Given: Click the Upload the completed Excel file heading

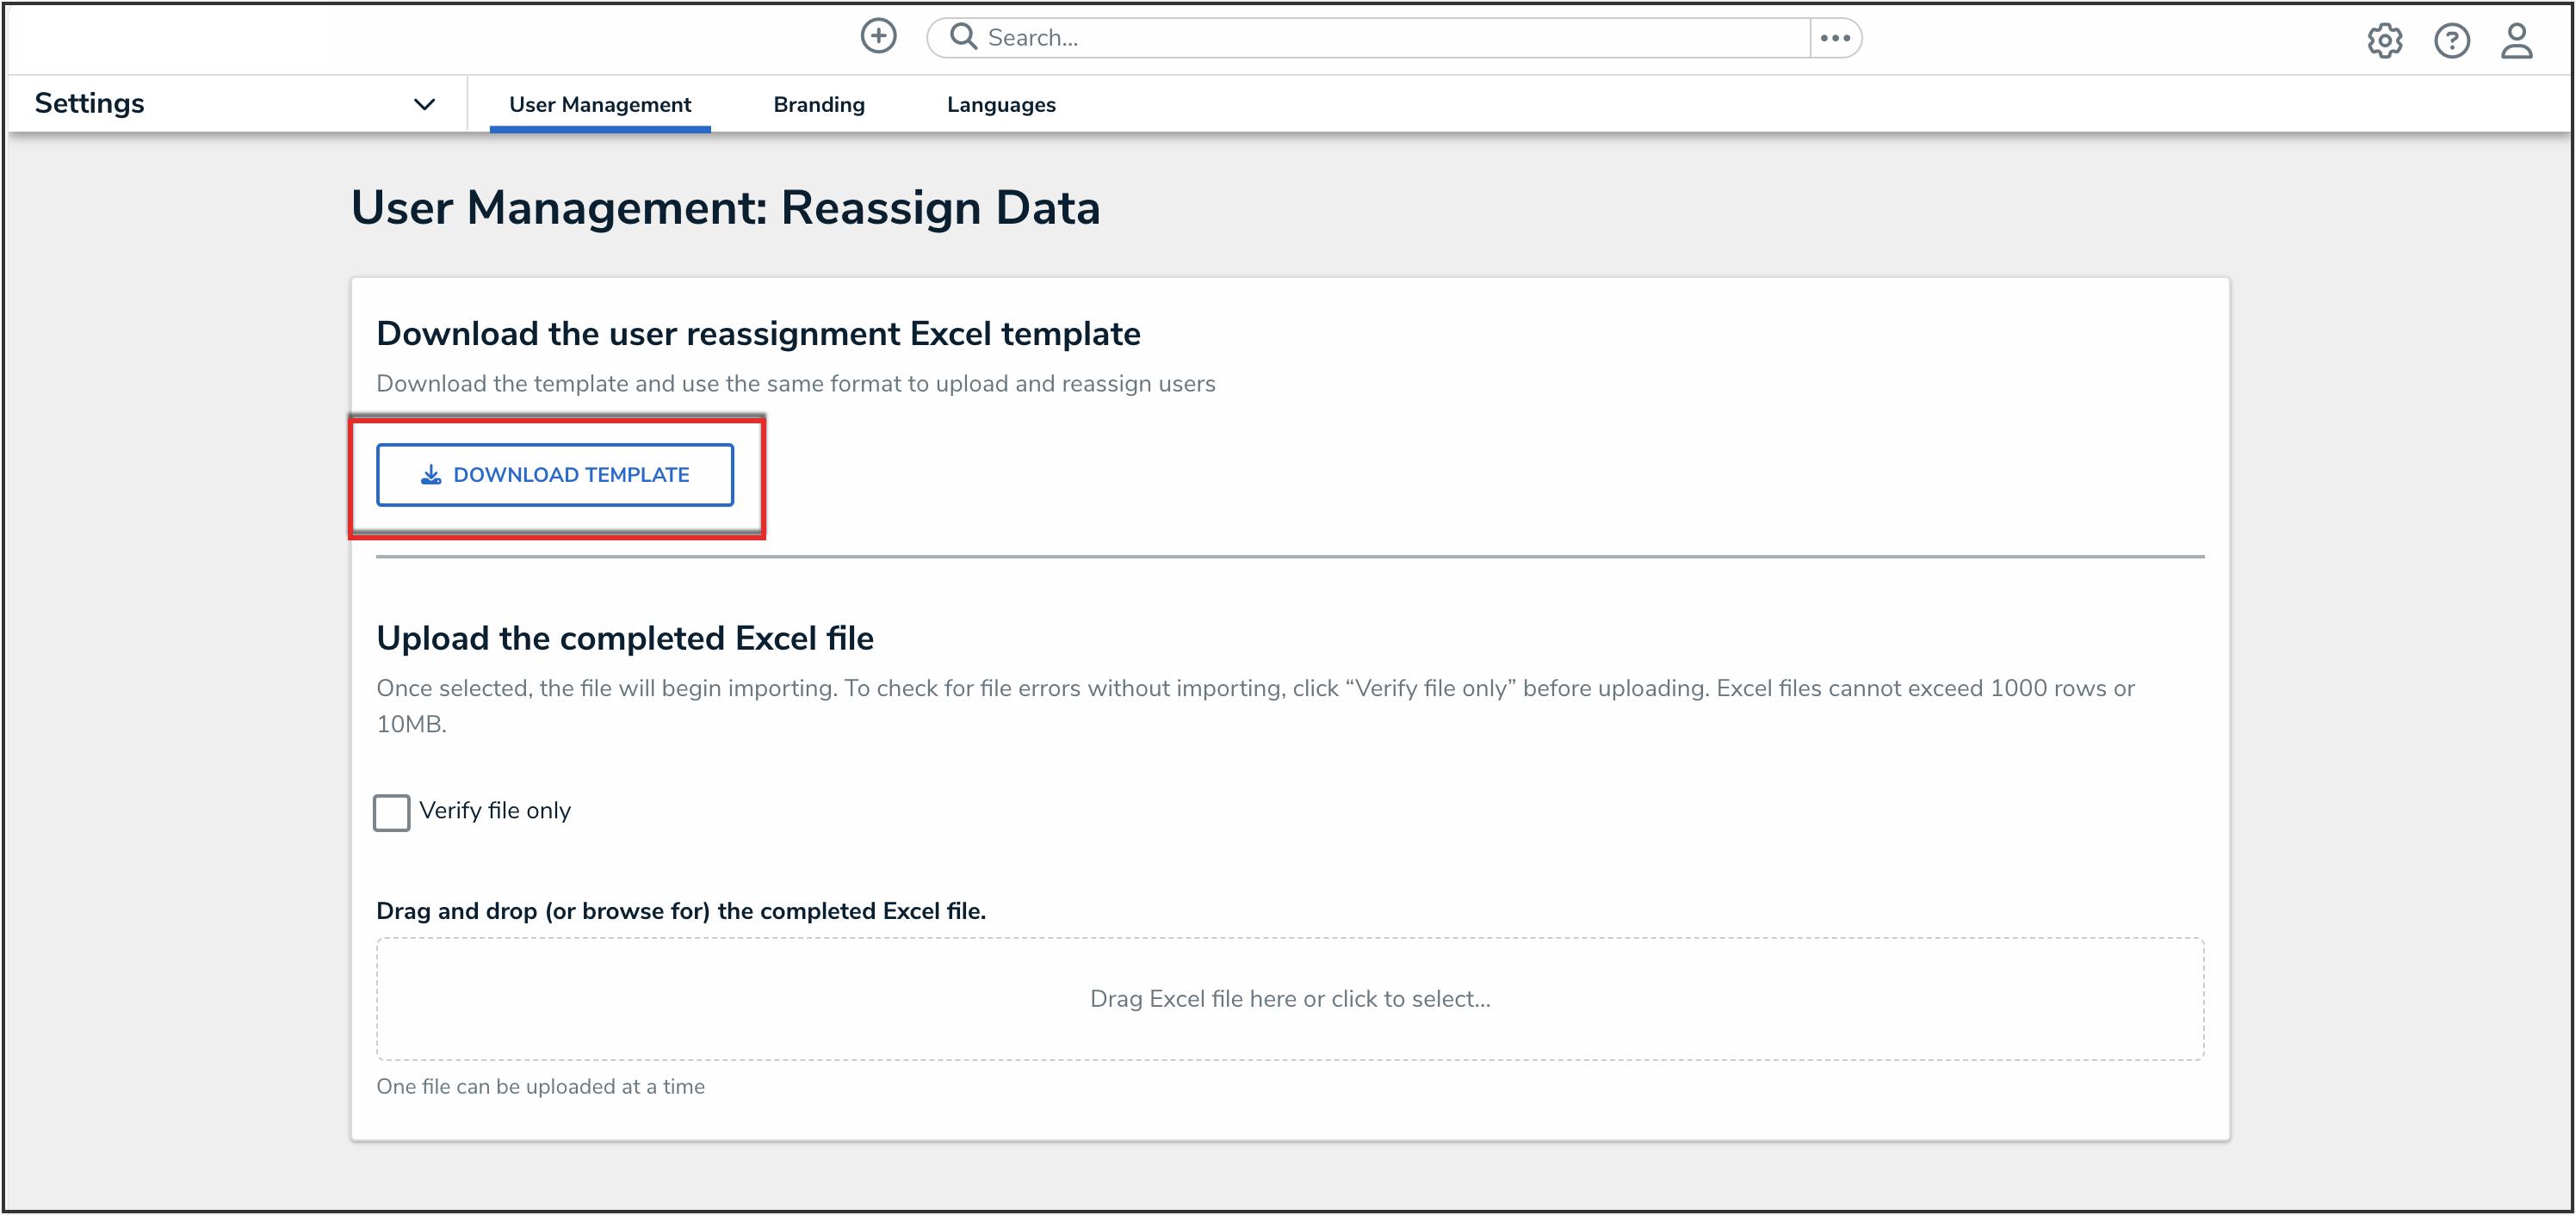Looking at the screenshot, I should point(624,638).
